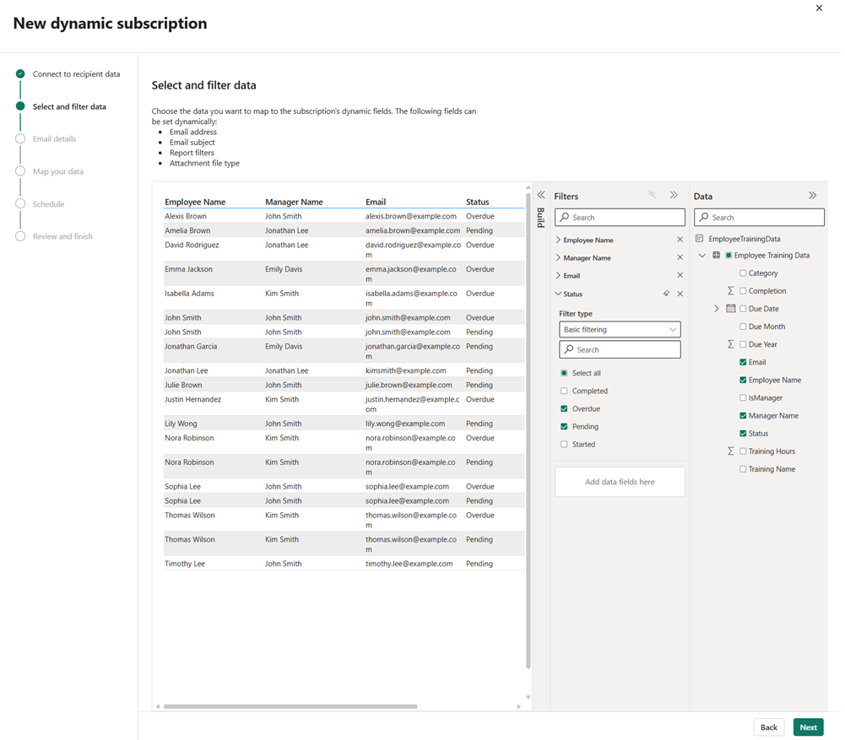This screenshot has height=740, width=845.
Task: Click the magnifier icon in Data search
Action: coord(704,217)
